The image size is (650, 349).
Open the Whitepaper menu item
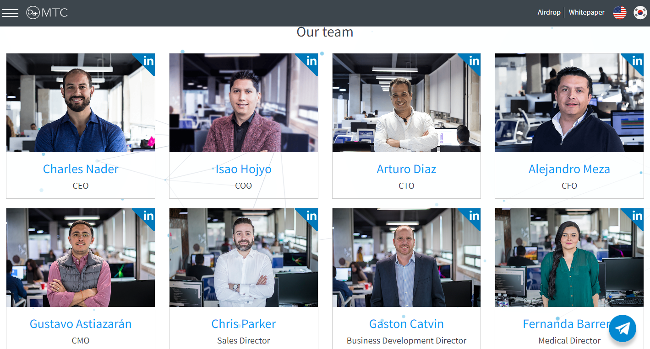click(x=586, y=12)
